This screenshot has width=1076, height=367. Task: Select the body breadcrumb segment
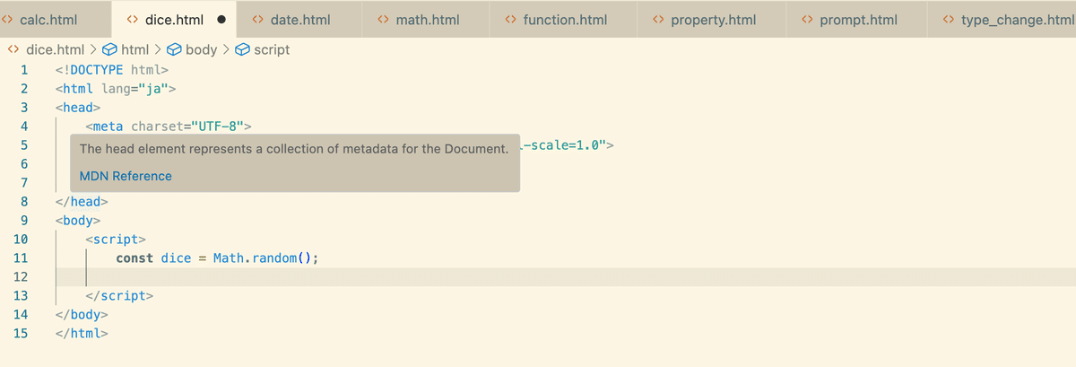tap(200, 49)
